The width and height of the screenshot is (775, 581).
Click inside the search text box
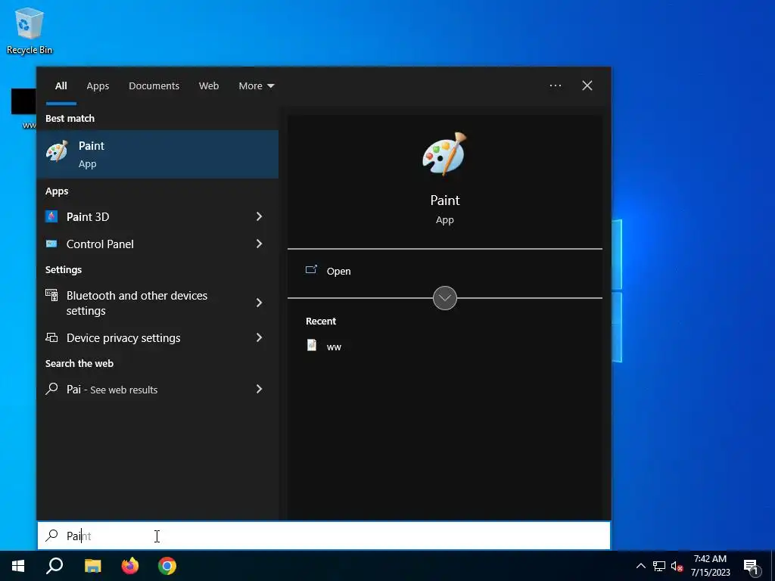coord(324,536)
